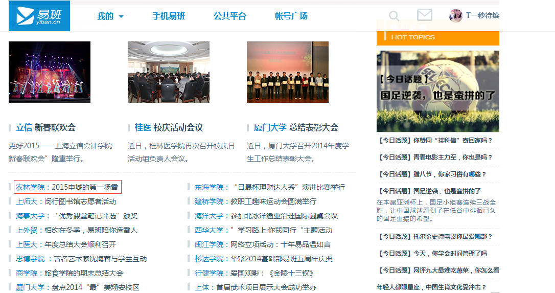Open username T一秒待续 profile menu

click(x=482, y=15)
